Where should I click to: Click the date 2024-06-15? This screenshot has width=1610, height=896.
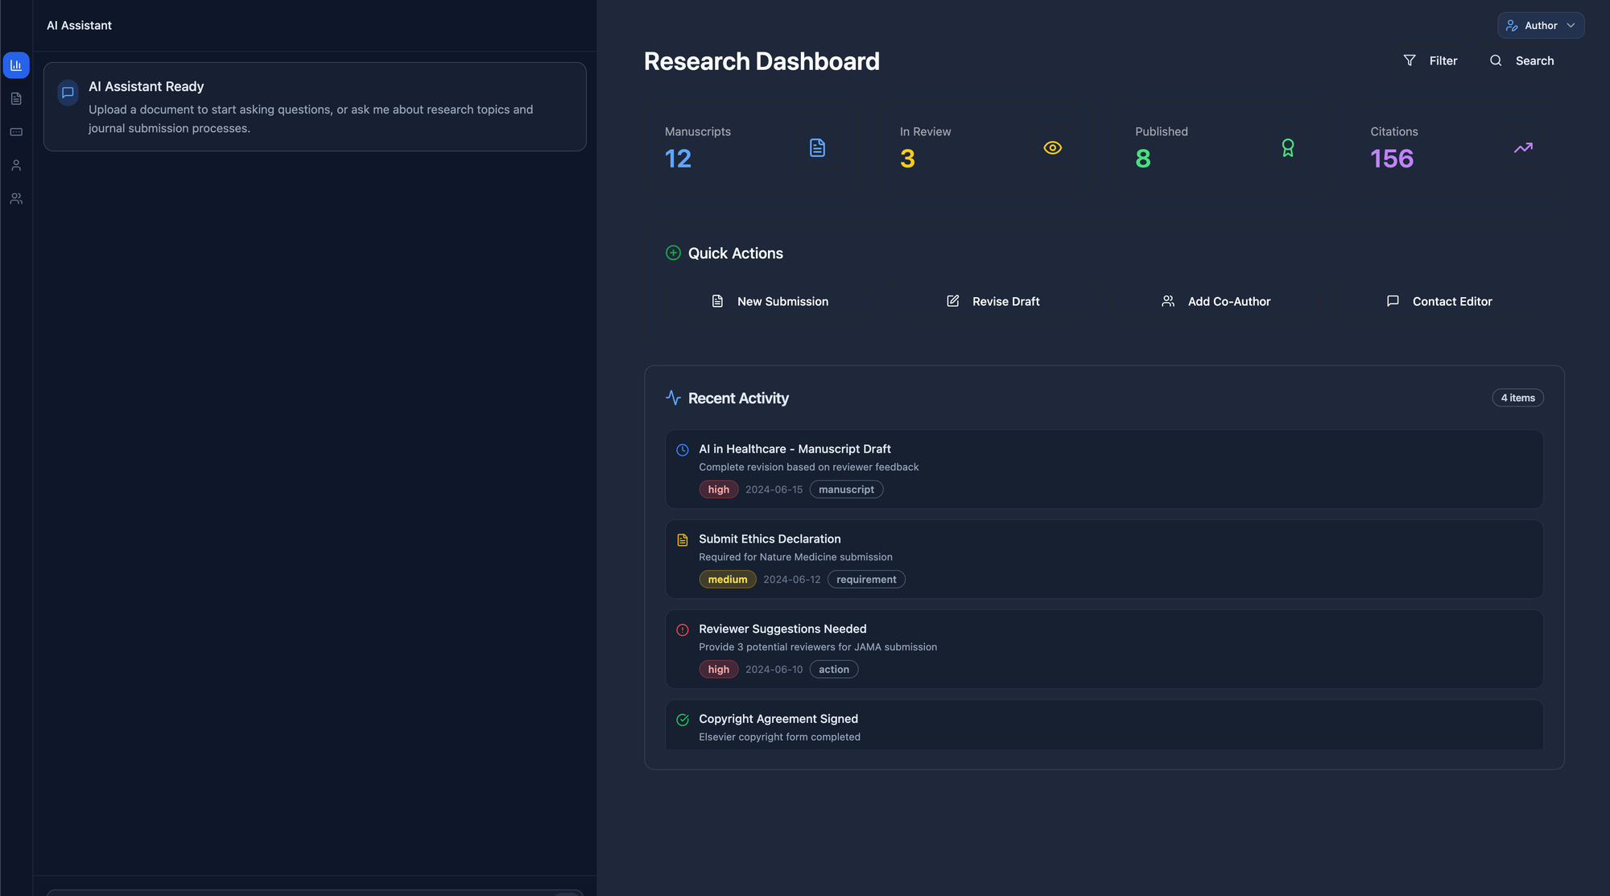pos(774,489)
